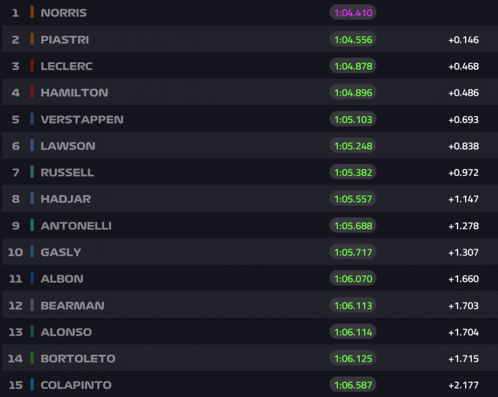Click Leclerc's 1:04.878 lap time
The image size is (498, 397).
353,66
